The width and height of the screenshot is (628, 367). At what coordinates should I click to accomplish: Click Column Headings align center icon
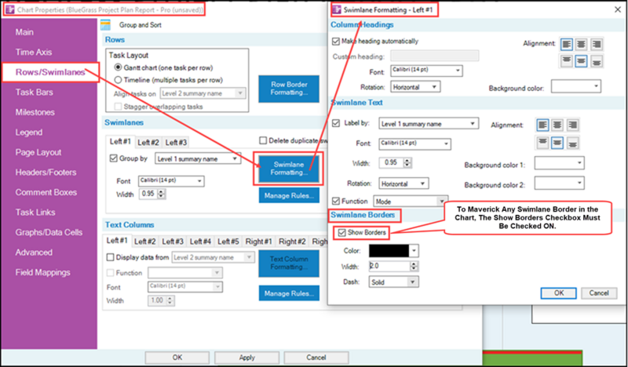581,45
